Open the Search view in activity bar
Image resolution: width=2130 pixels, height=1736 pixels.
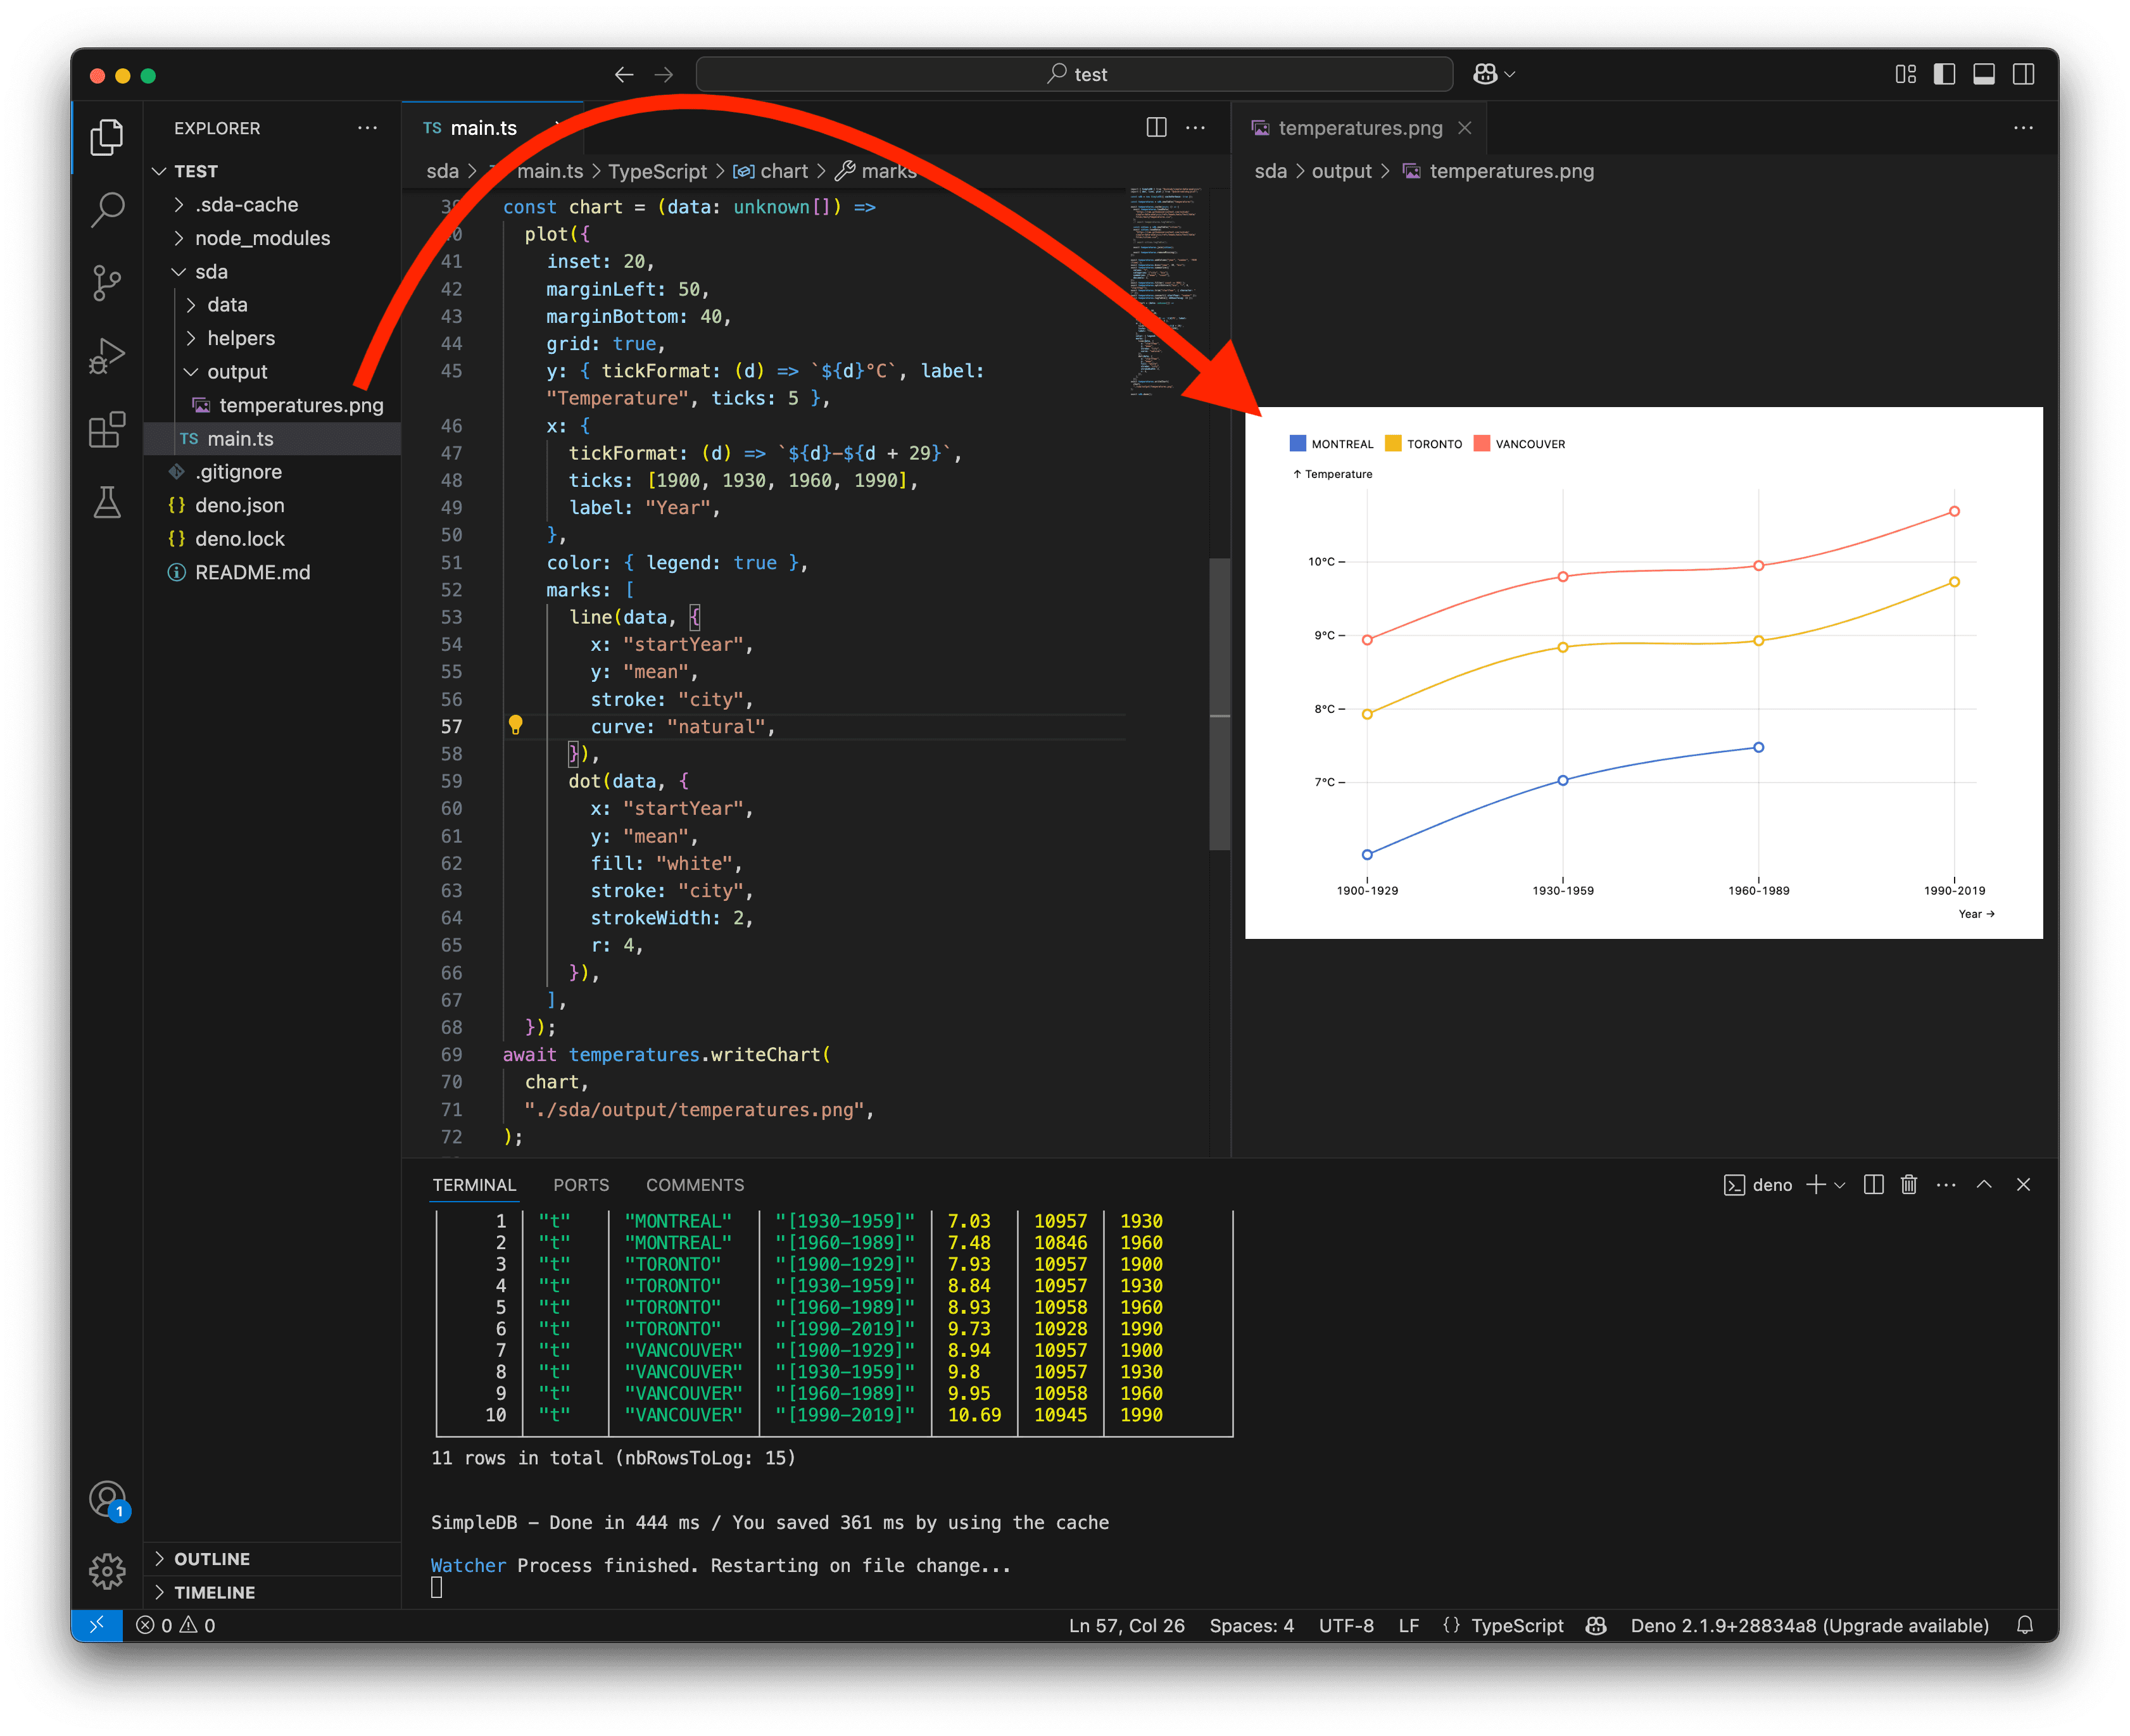107,210
